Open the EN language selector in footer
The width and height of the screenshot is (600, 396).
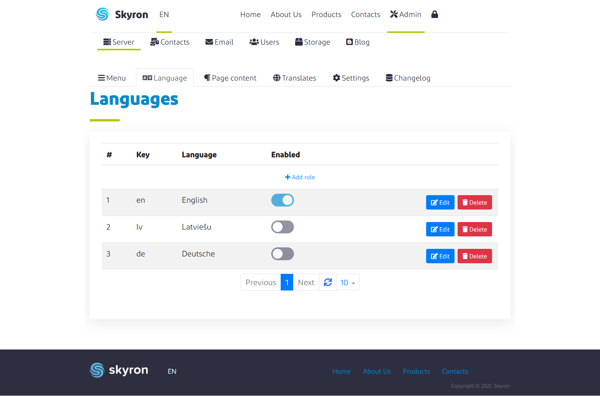tap(172, 371)
